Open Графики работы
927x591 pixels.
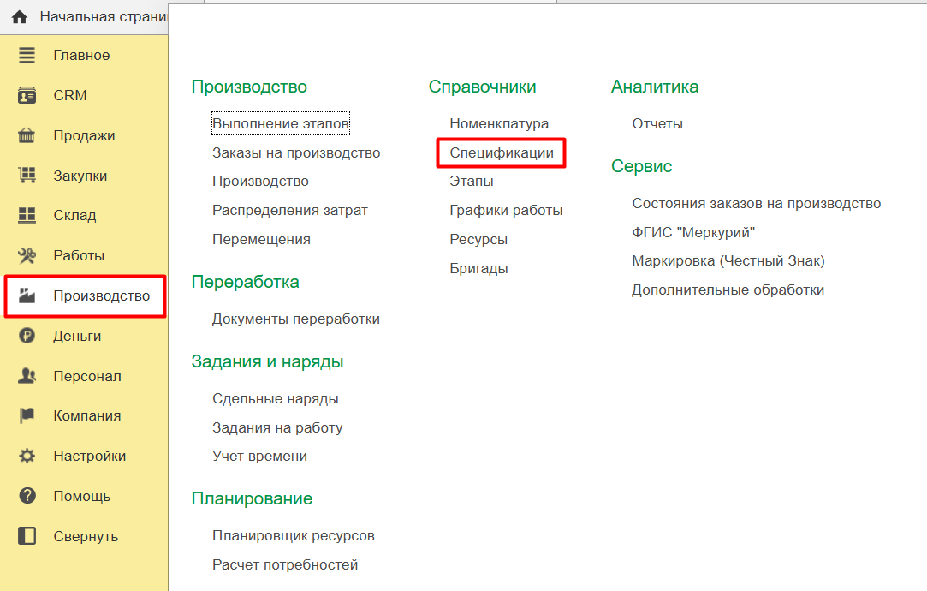(x=506, y=210)
